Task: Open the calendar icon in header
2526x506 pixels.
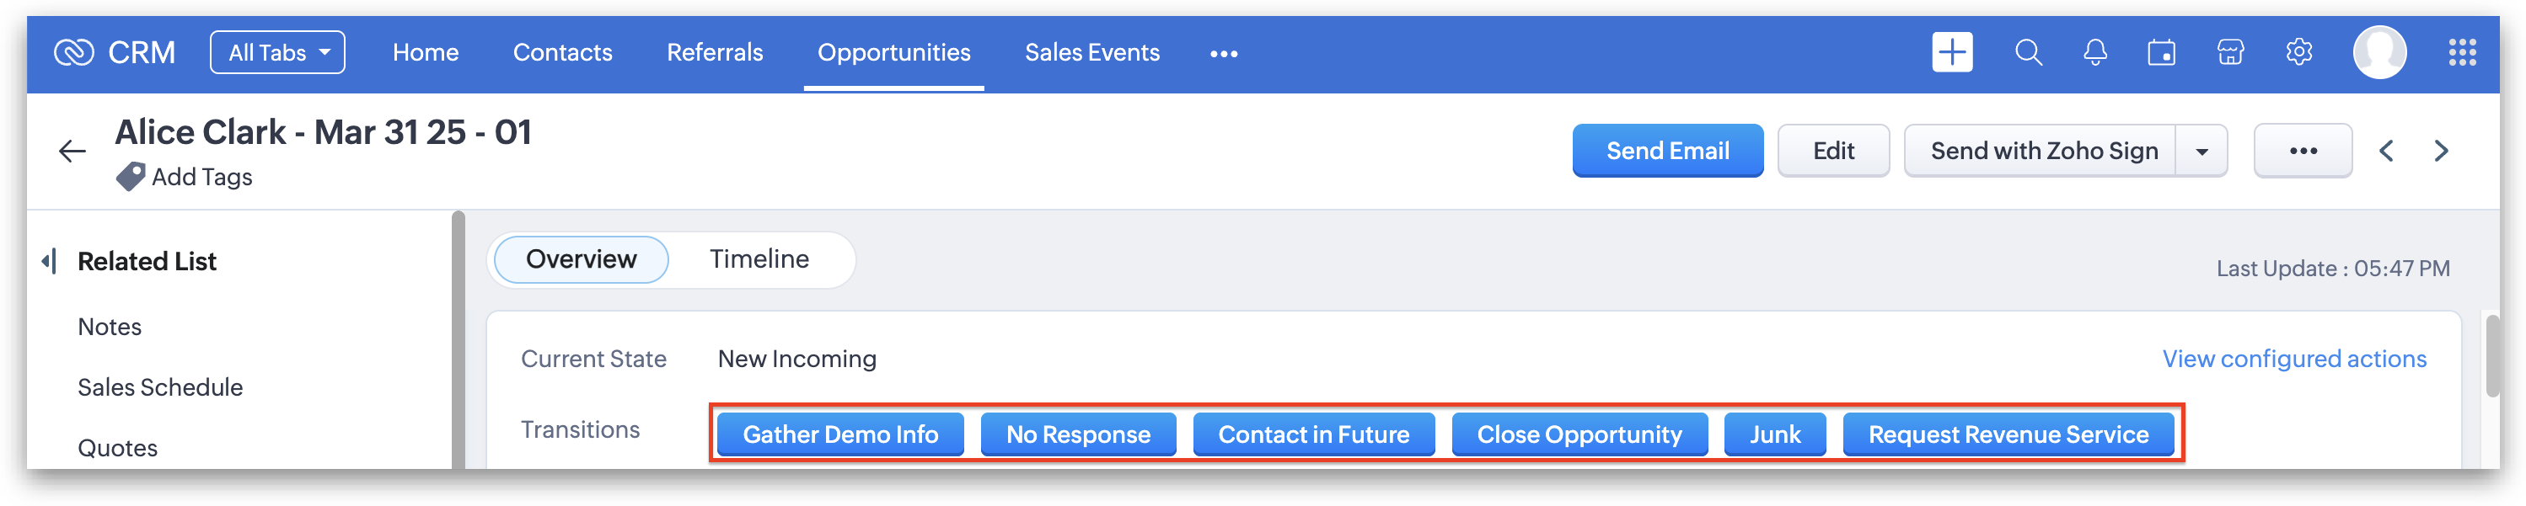Action: pyautogui.click(x=2161, y=53)
